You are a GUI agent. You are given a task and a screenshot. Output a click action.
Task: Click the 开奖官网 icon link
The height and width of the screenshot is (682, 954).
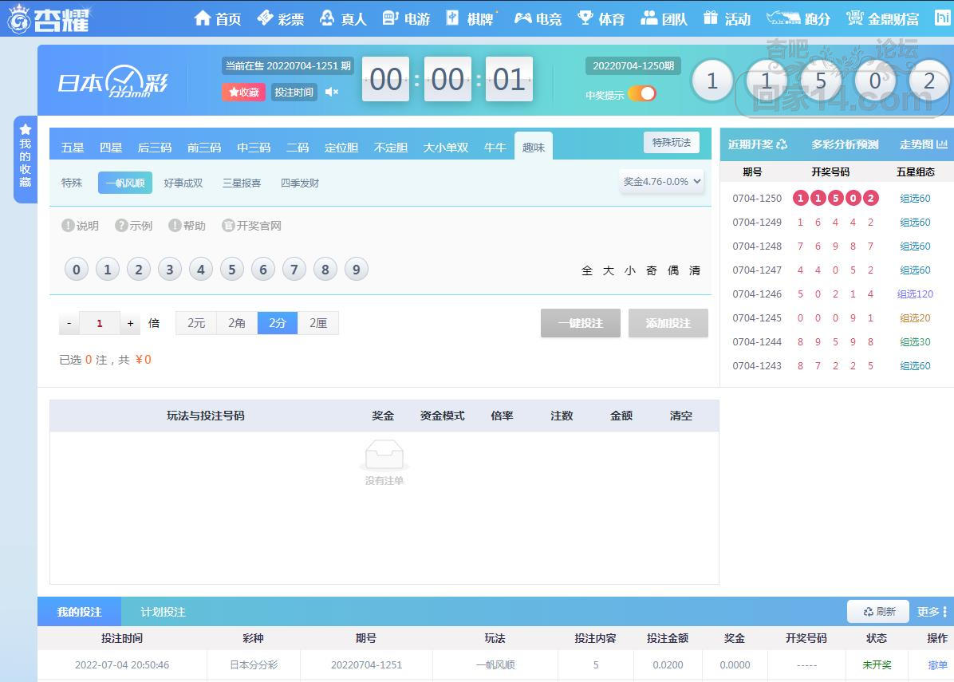coord(228,226)
